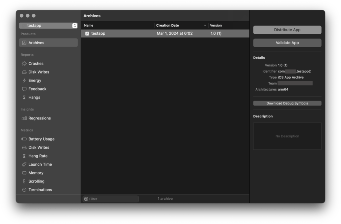Open Archives in the sidebar

48,43
